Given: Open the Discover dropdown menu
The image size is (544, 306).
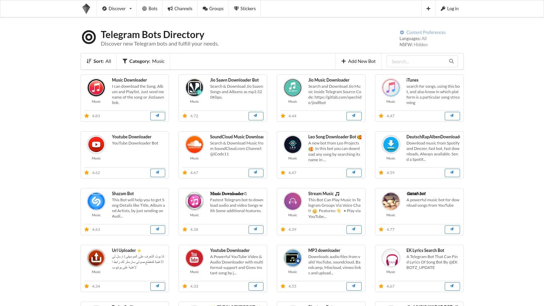Looking at the screenshot, I should pyautogui.click(x=117, y=8).
